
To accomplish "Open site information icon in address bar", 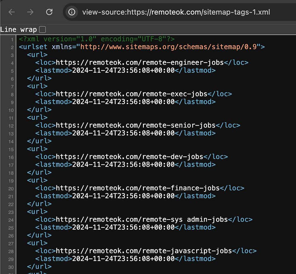I will pyautogui.click(x=72, y=12).
